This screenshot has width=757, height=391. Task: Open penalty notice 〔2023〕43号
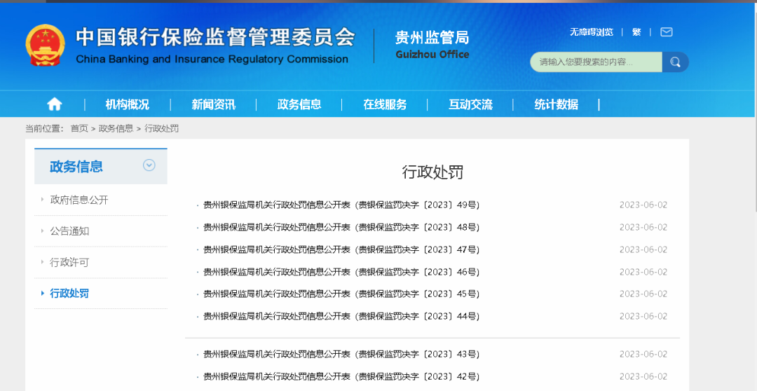(x=341, y=354)
